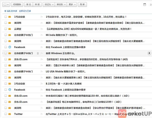The height and width of the screenshot is (118, 152).
Task: Click the envelope icon of the 云课堂 email
Action: (10, 29)
